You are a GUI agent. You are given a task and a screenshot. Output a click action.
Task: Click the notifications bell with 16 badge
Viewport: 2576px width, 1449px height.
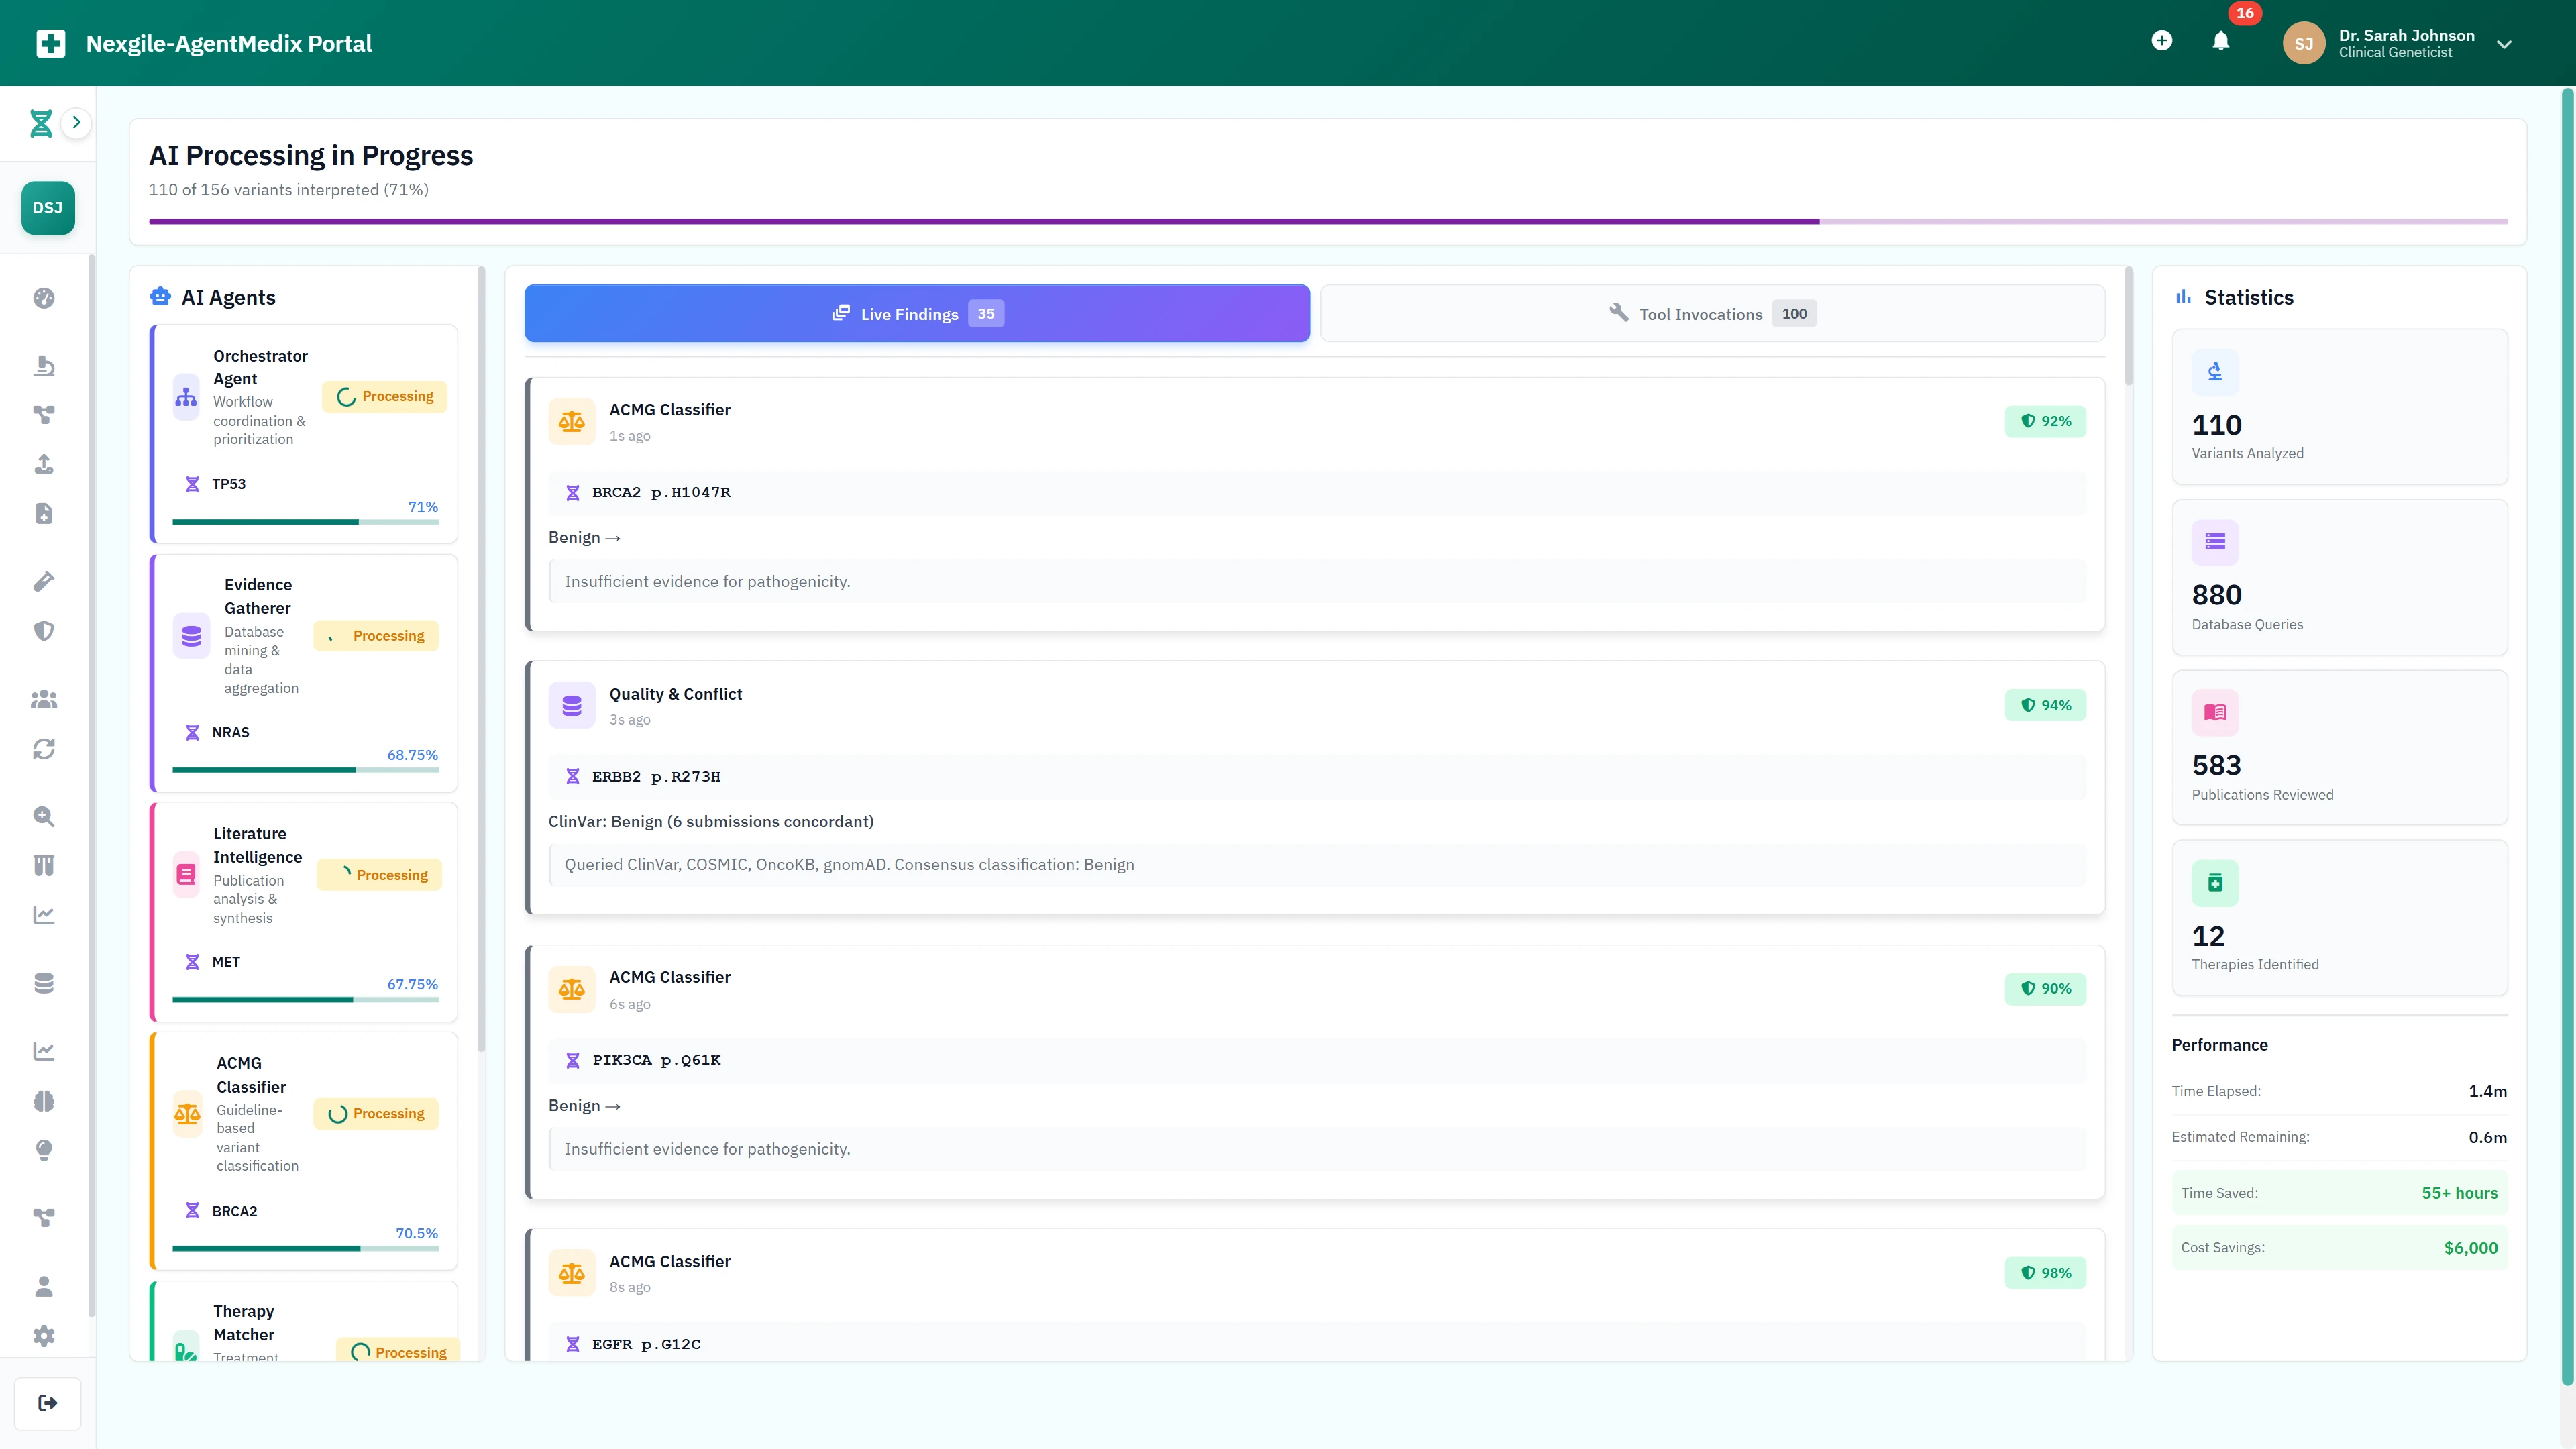point(2220,42)
